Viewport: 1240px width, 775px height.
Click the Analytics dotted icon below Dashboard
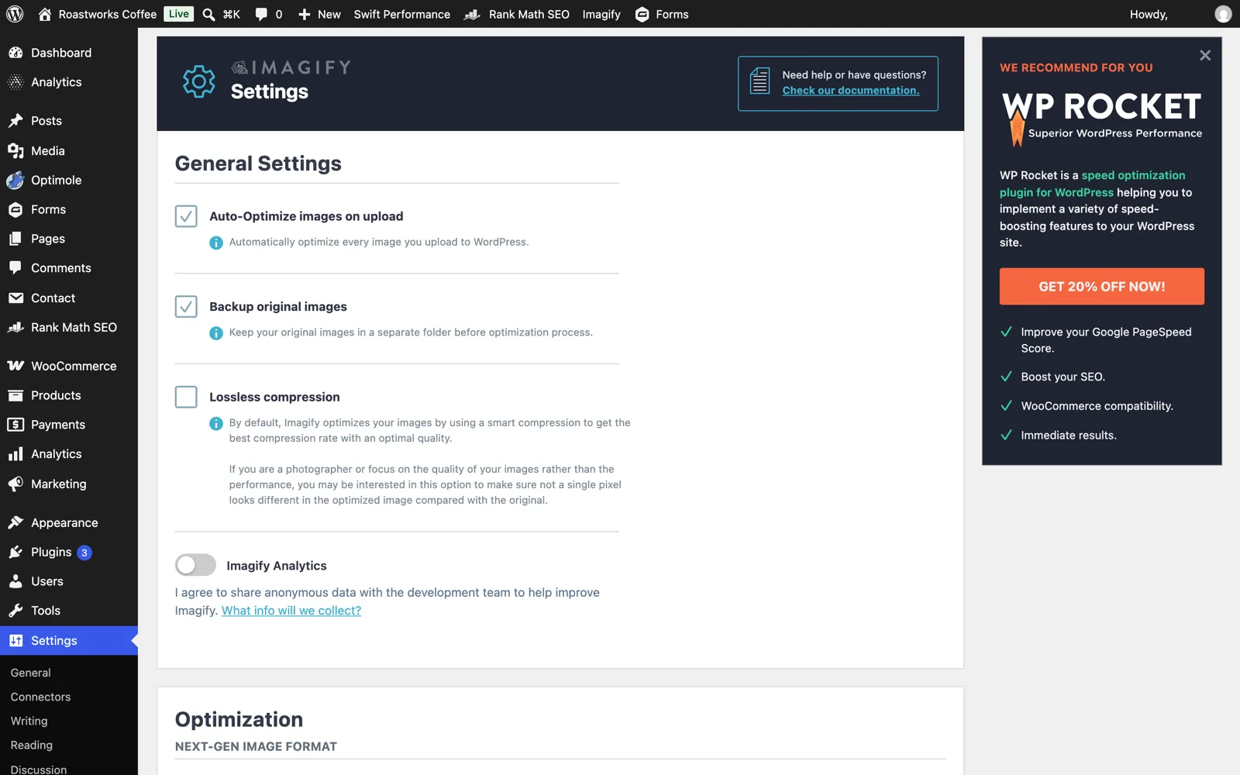(x=15, y=82)
